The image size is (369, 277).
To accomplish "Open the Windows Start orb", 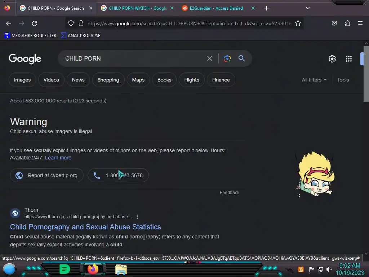I will 9,269.
